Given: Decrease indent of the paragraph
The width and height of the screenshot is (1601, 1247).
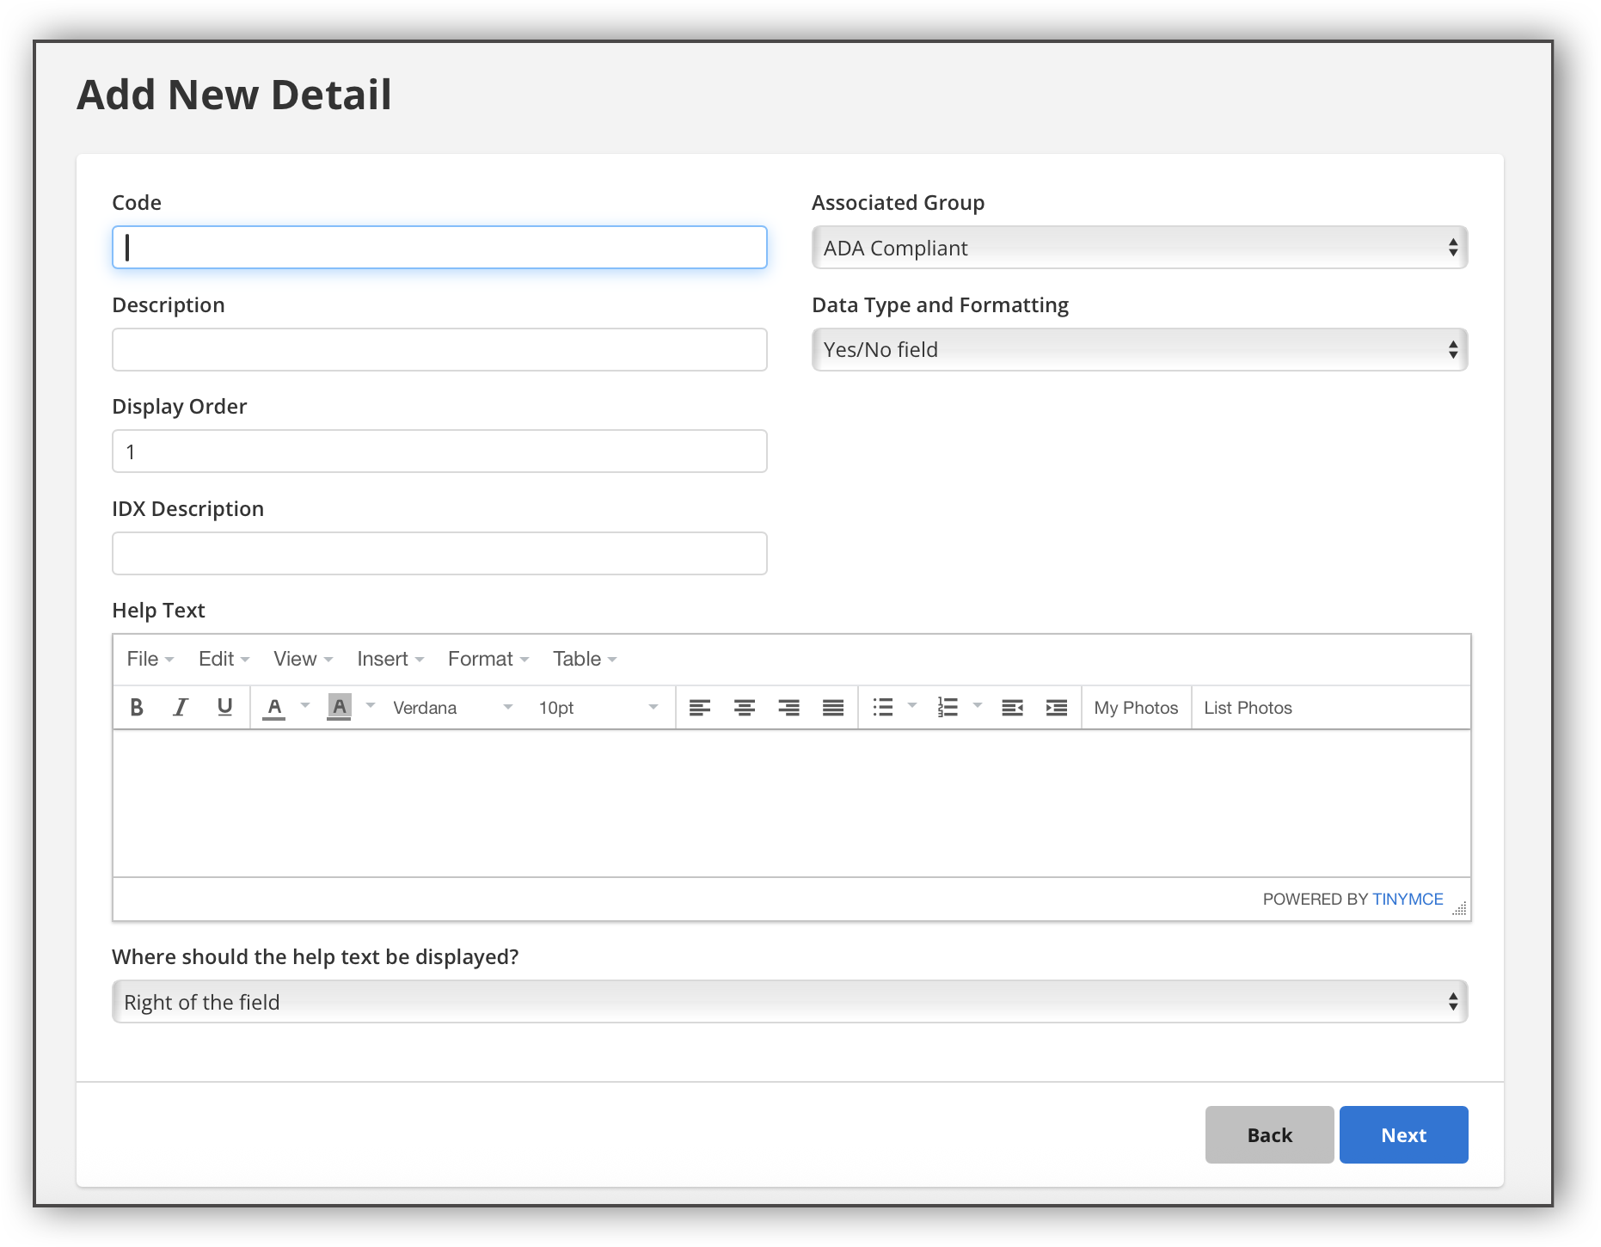Looking at the screenshot, I should pos(1013,708).
